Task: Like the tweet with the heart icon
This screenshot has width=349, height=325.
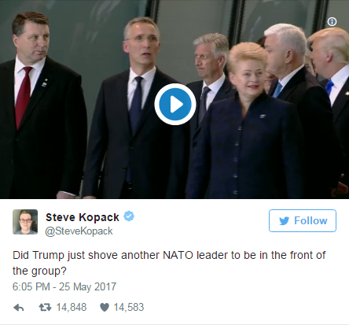Action: [x=105, y=307]
